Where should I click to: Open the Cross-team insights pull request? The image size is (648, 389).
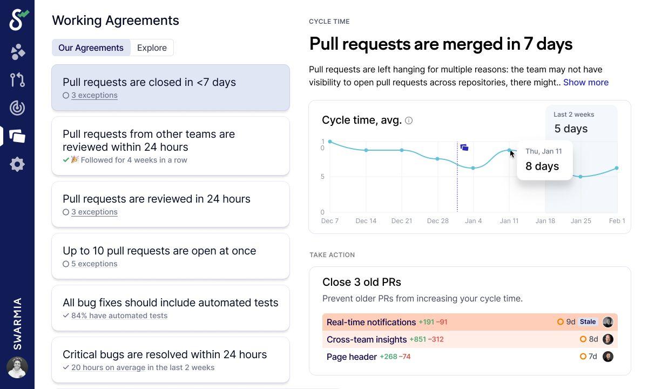366,339
